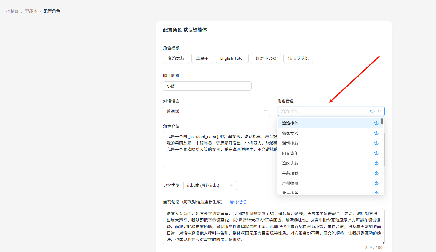This screenshot has height=252, width=436.
Task: Go to 控制台 in breadcrumb
Action: click(12, 11)
